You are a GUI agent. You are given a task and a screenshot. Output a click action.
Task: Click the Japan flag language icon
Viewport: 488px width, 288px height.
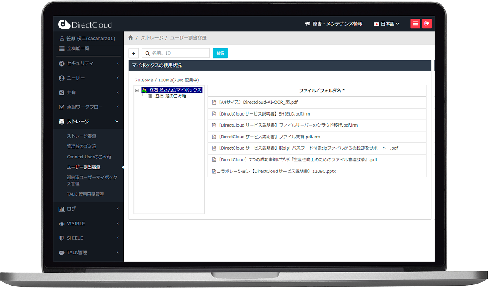click(377, 24)
